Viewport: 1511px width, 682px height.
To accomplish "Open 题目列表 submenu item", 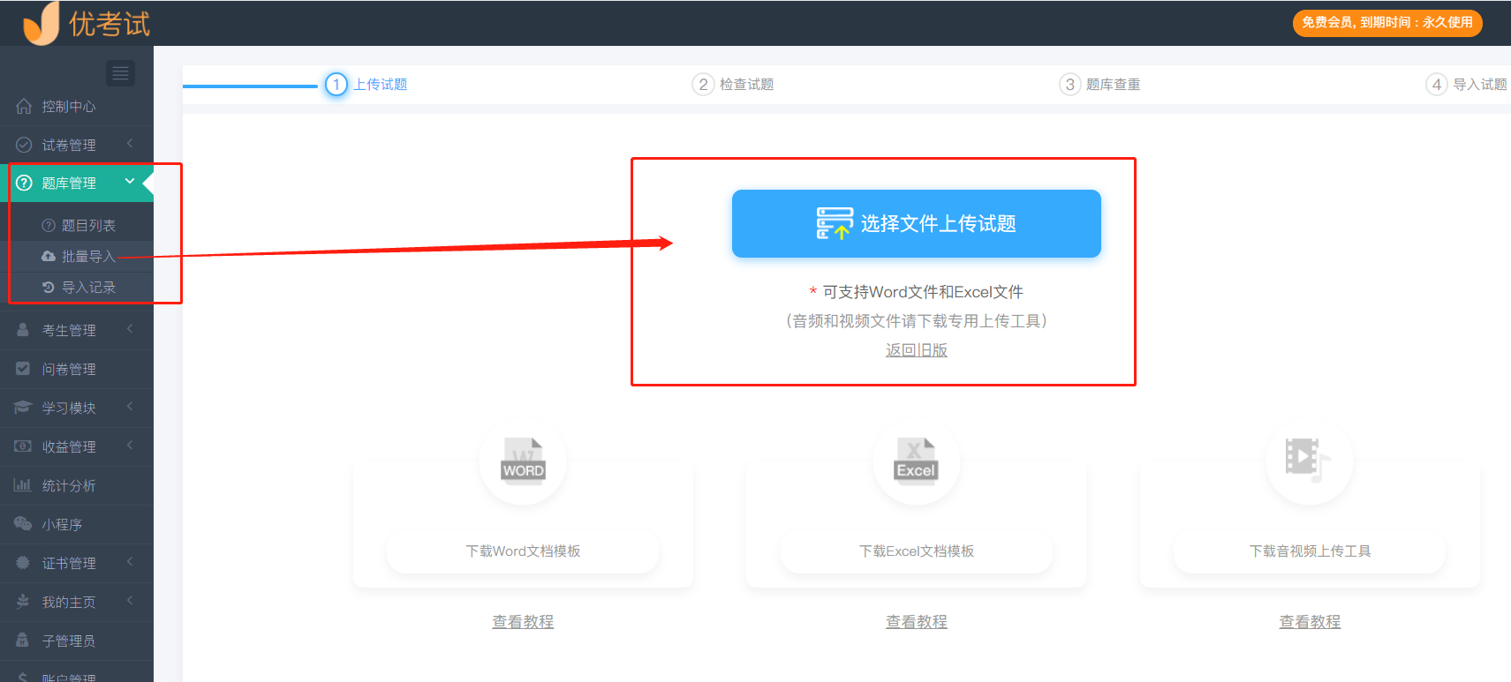I will [77, 225].
